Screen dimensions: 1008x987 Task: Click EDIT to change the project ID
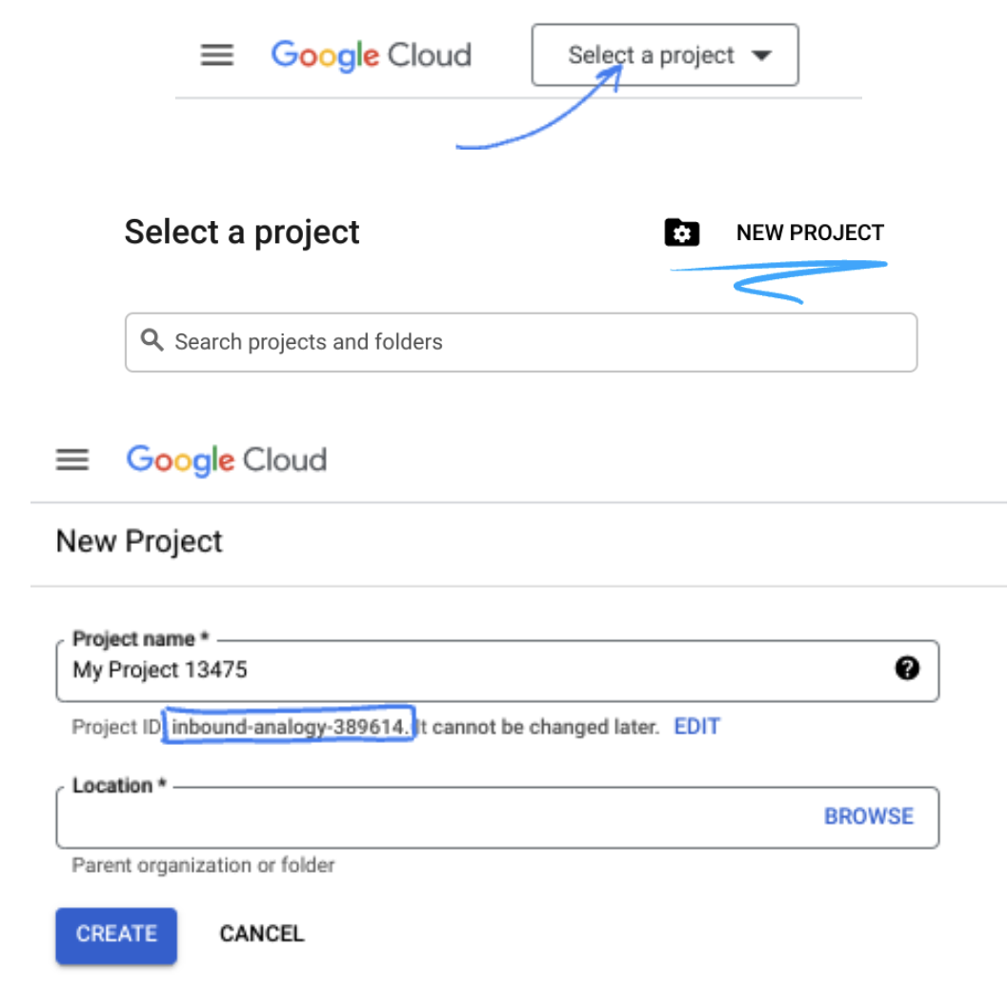[x=696, y=726]
